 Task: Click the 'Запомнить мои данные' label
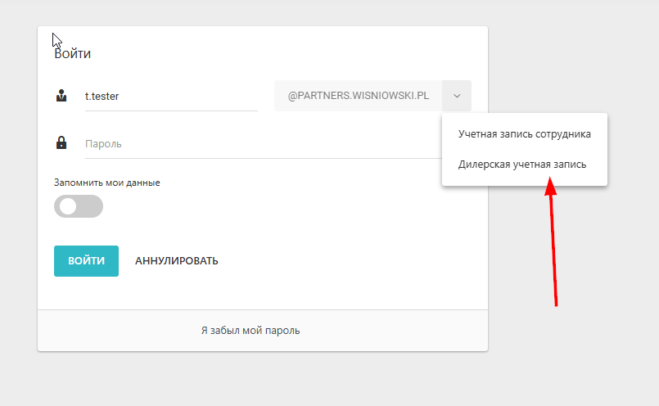(x=106, y=183)
